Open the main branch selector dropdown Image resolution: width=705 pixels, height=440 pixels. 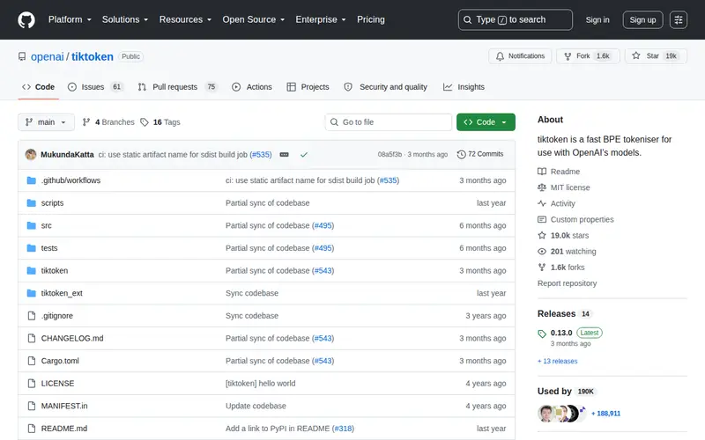pos(46,122)
